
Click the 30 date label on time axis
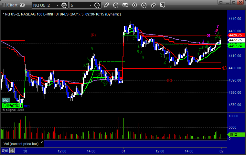tap(25, 151)
